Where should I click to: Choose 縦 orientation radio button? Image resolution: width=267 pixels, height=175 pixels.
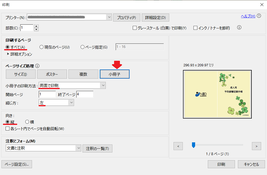(7, 122)
